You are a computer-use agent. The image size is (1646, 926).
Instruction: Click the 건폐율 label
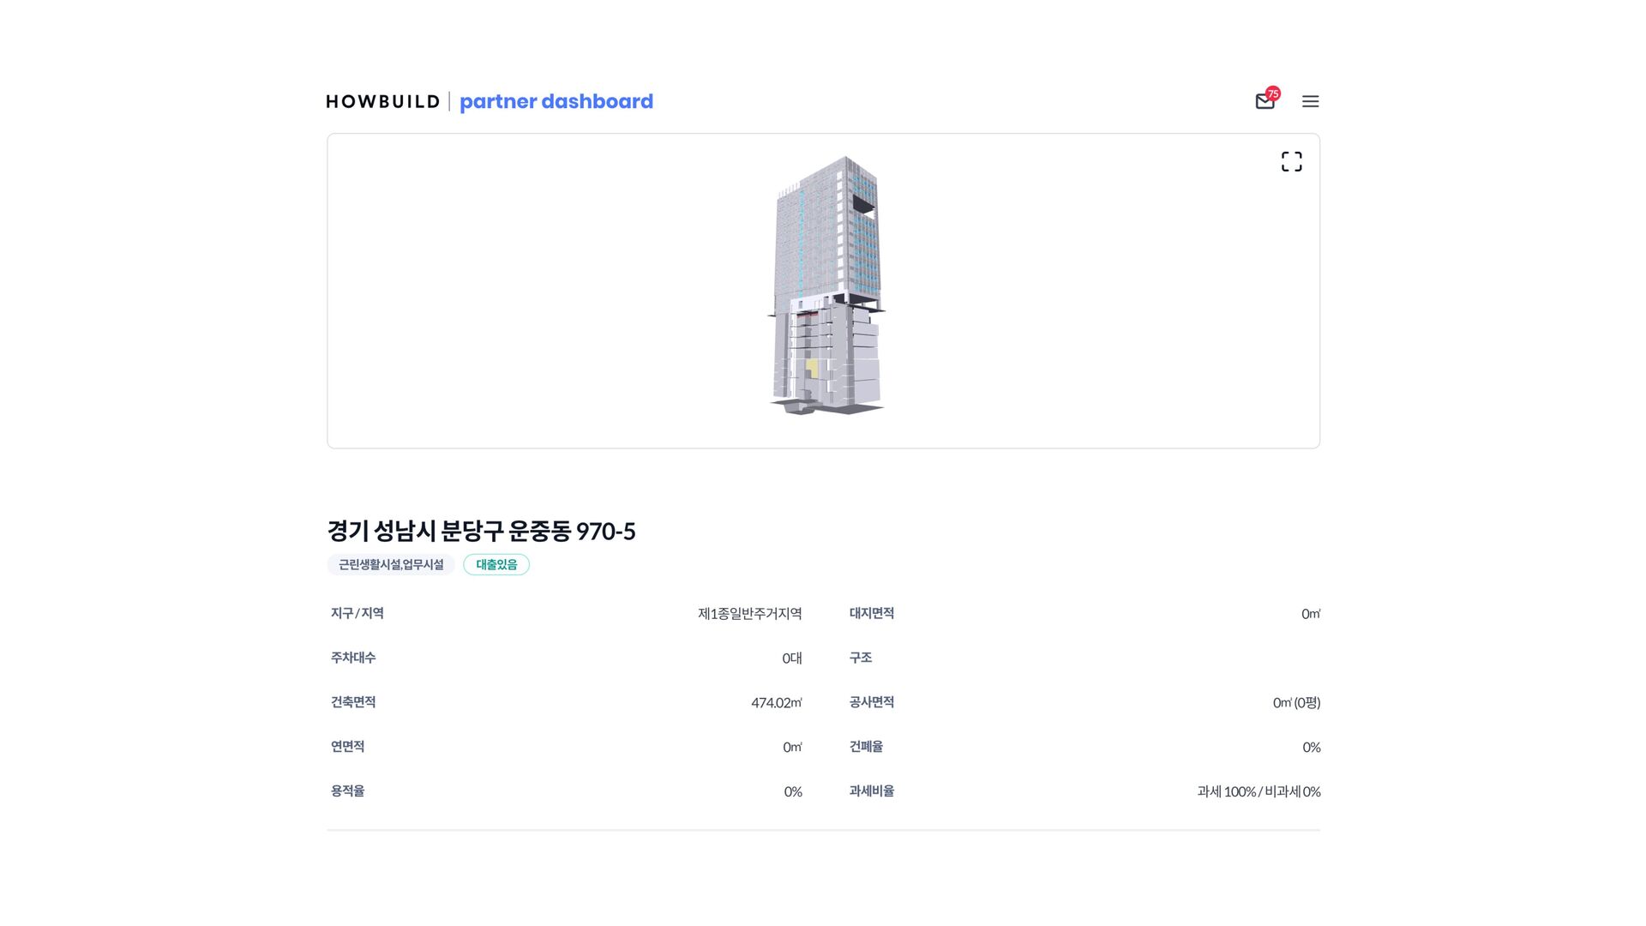866,747
